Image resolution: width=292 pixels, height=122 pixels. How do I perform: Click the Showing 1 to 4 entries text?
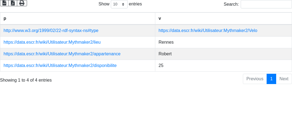coord(26,80)
